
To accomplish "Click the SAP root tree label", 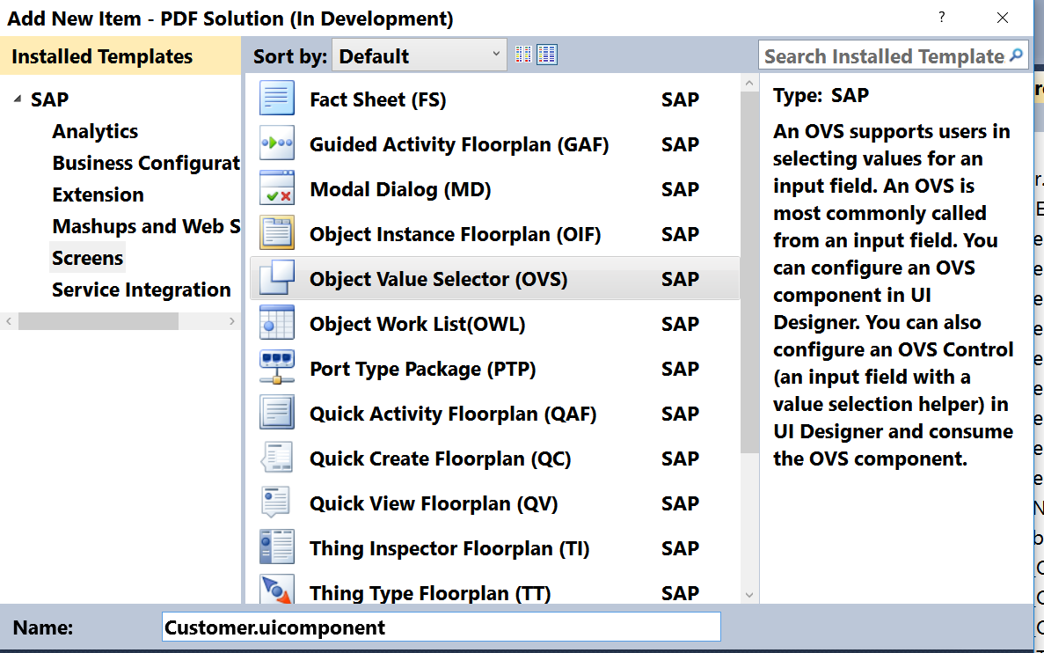I will tap(49, 99).
